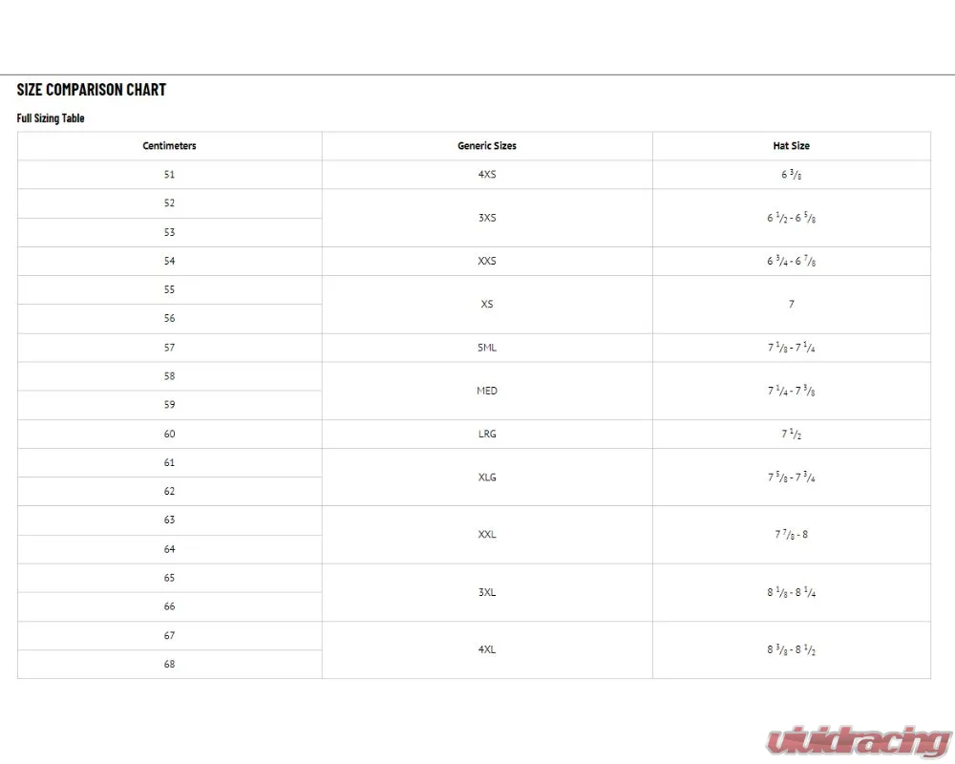The image size is (955, 764).
Task: Click the vividracing logo watermark
Action: [859, 742]
